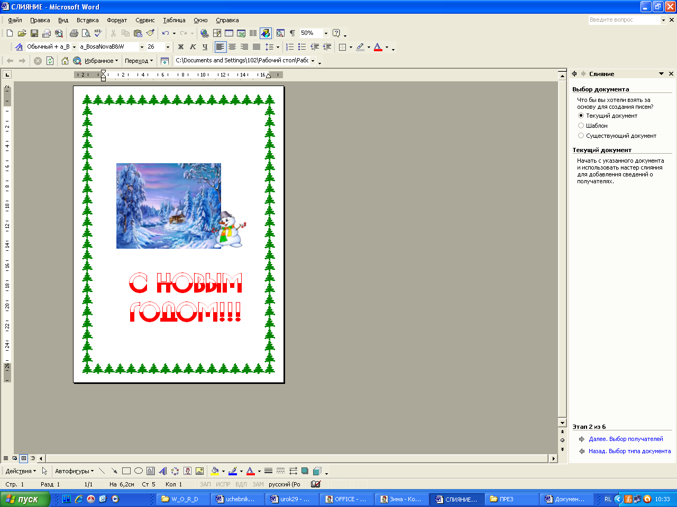Select the rectangle drawing tool
Viewport: 677px width, 507px height.
pyautogui.click(x=126, y=471)
